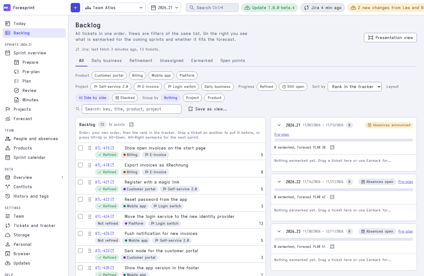Screen dimensions: 424x276
Task: Collapse the 2026.22 sprint card
Action: click(x=279, y=182)
